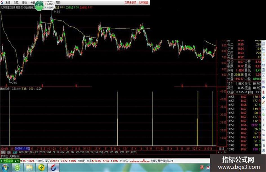This screenshot has width=266, height=172.
Task: Switch to the KDJ indicator
Action: click(101, 152)
